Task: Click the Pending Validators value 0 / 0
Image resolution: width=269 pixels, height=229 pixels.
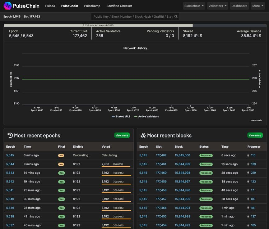Action: [x=170, y=36]
